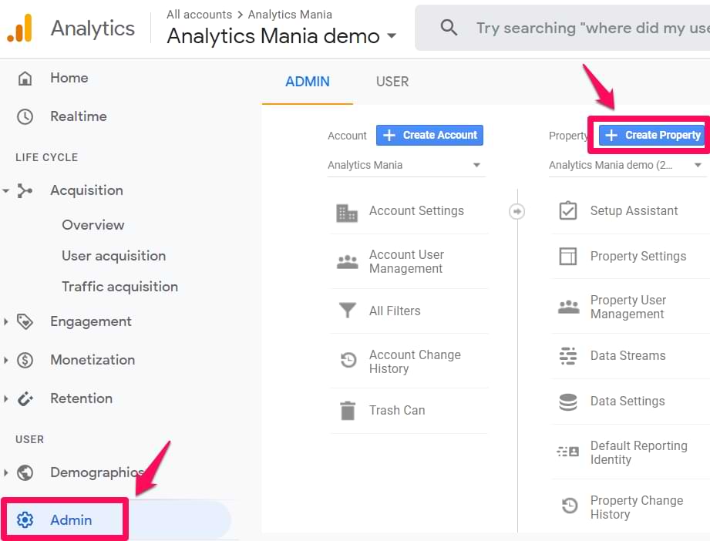Select the ADMIN tab
The image size is (710, 541).
pyautogui.click(x=307, y=82)
